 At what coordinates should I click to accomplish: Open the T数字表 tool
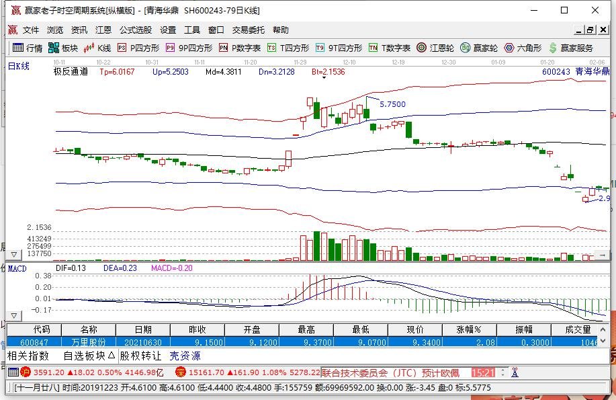390,48
